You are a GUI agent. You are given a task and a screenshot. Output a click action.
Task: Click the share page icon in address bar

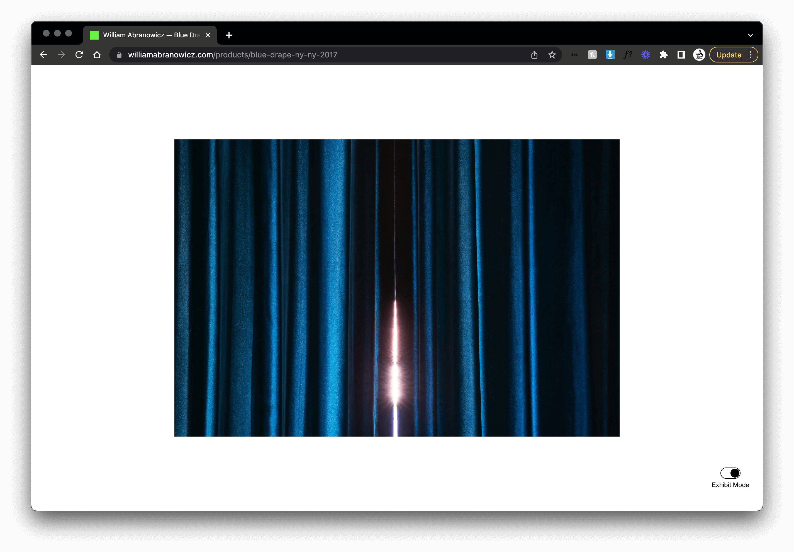[x=534, y=55]
